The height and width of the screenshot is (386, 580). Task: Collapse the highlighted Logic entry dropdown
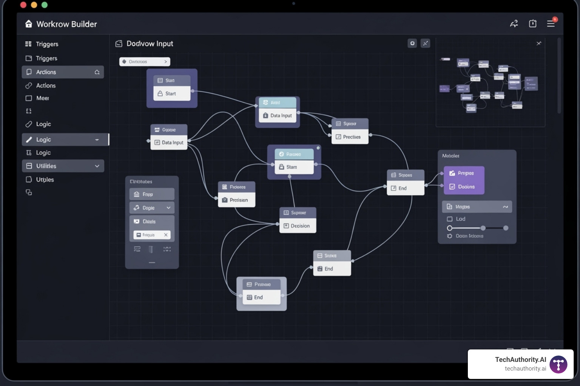coord(98,139)
